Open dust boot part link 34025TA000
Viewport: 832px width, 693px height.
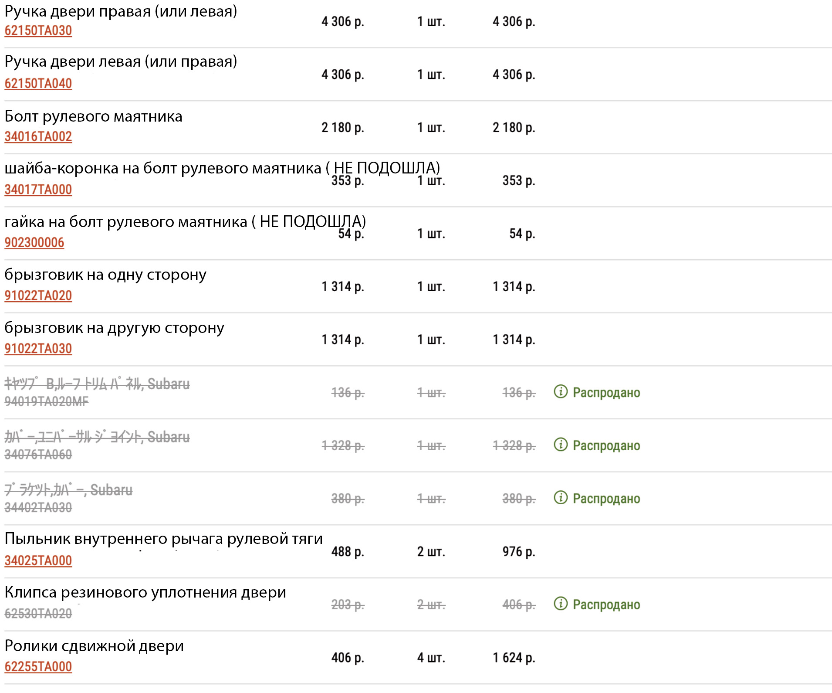(38, 561)
